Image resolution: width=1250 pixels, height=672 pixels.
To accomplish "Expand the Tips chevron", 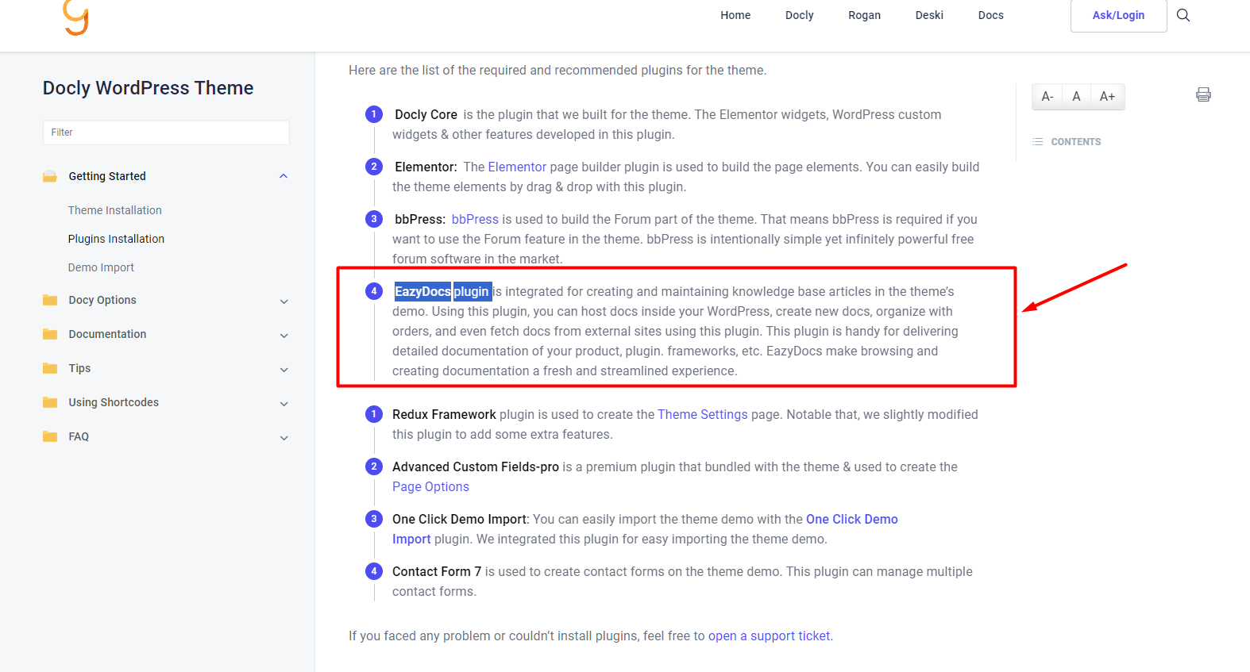I will tap(284, 370).
